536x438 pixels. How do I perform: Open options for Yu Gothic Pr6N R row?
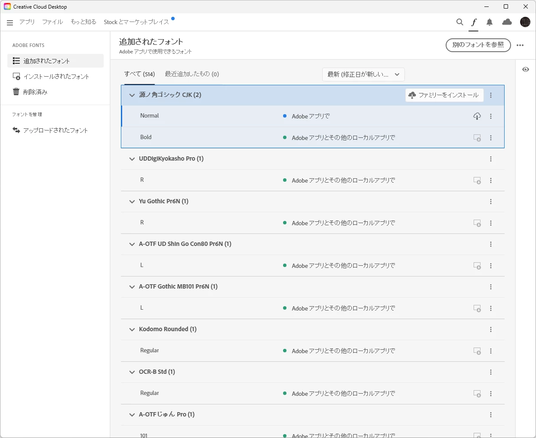(x=491, y=223)
